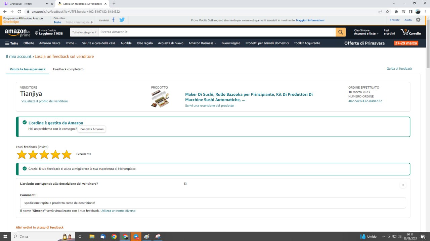Expand the Prime menu in navigation bar

pyautogui.click(x=71, y=43)
